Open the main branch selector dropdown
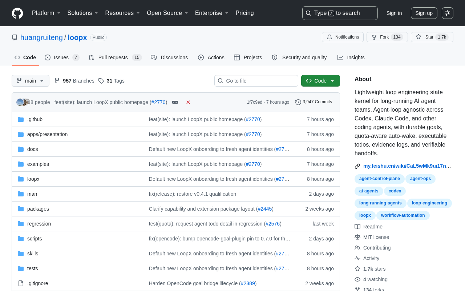This screenshot has height=291, width=465. (x=31, y=81)
